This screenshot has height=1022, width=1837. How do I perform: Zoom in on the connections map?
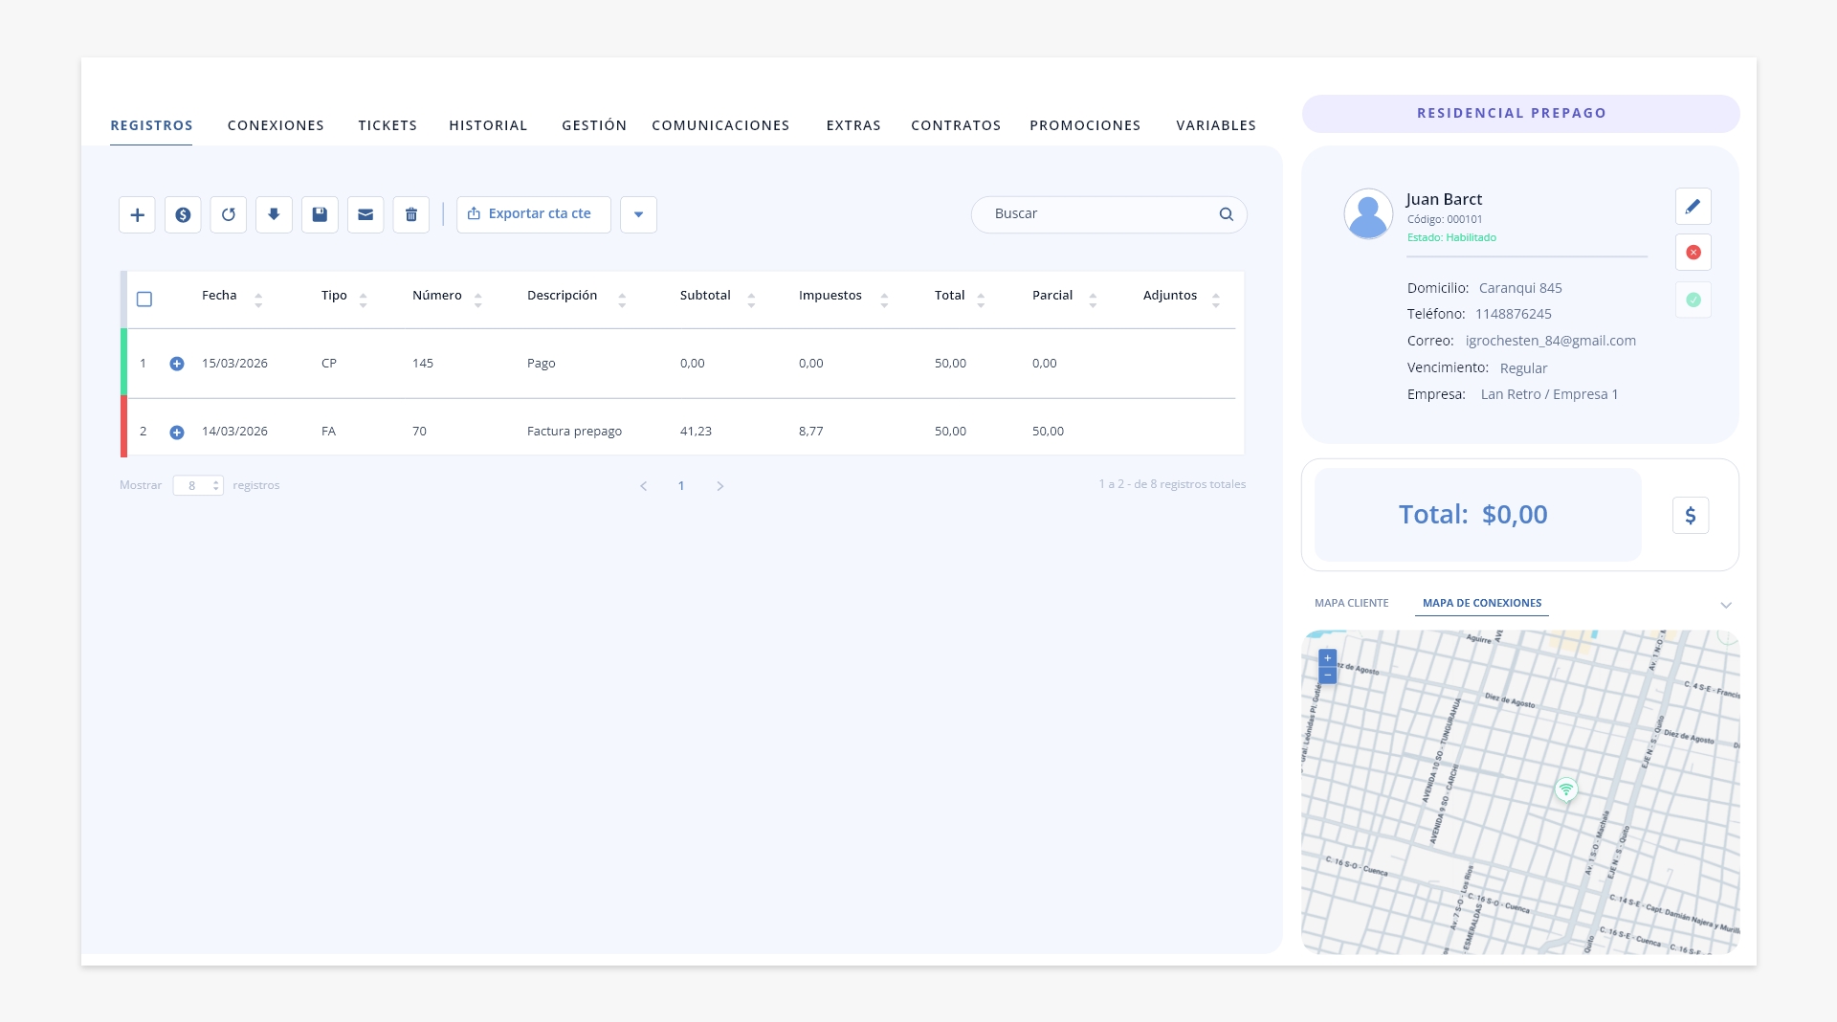1327,658
